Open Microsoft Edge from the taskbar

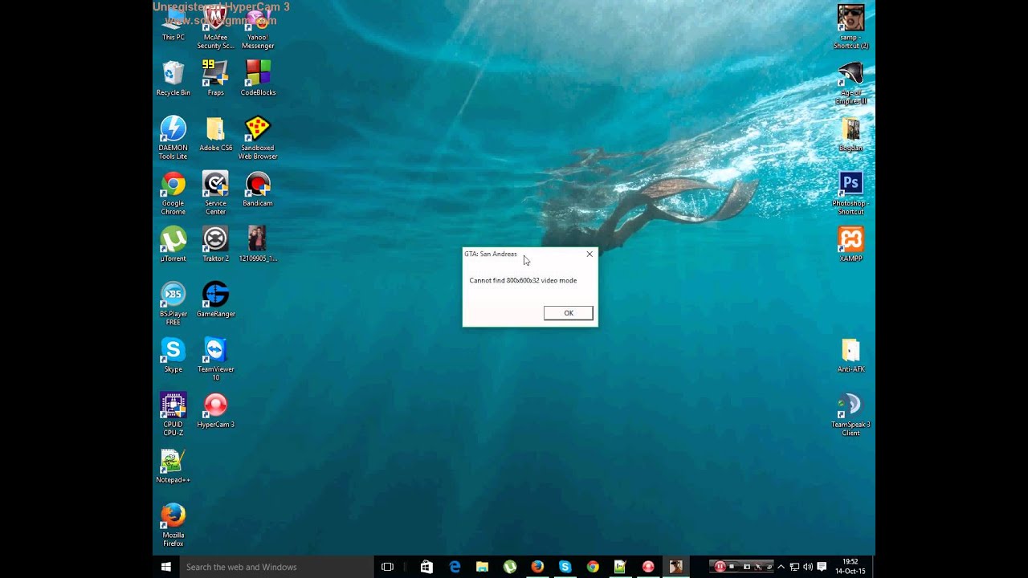pos(455,567)
